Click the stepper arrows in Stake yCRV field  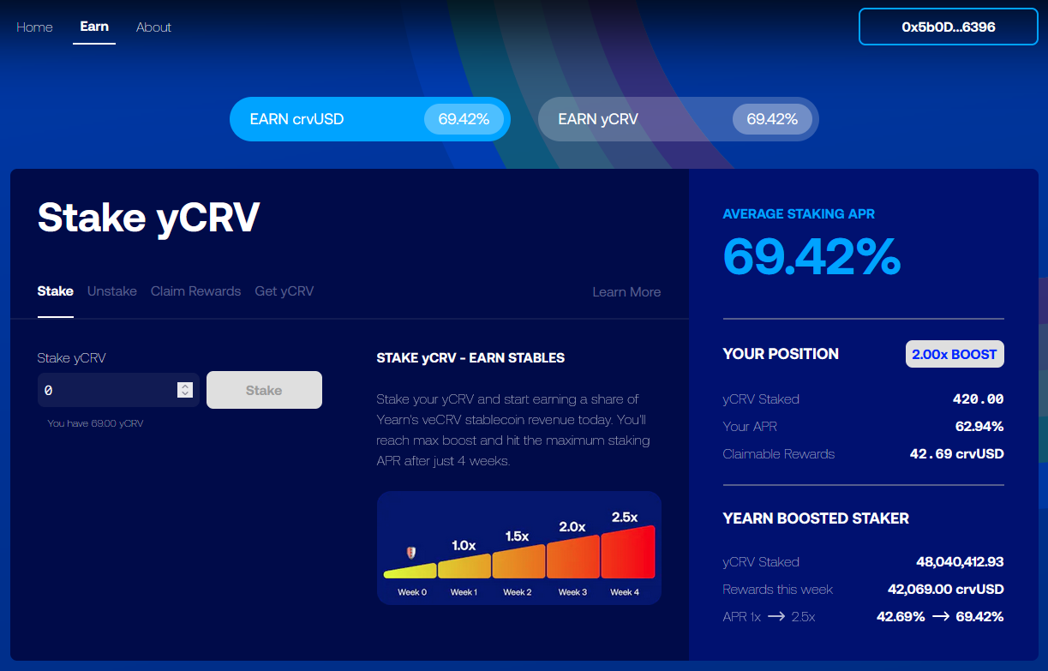[184, 390]
